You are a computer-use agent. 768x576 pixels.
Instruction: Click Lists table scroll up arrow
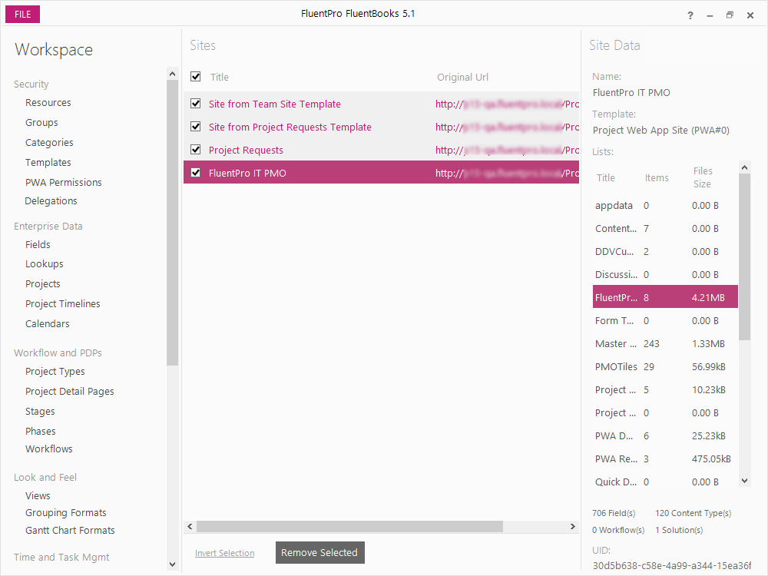point(744,167)
